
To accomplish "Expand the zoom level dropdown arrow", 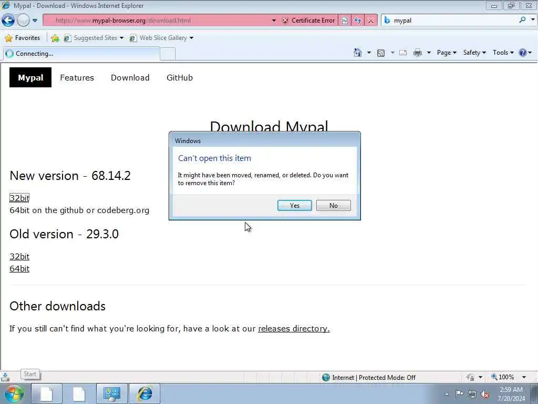I will tap(524, 377).
